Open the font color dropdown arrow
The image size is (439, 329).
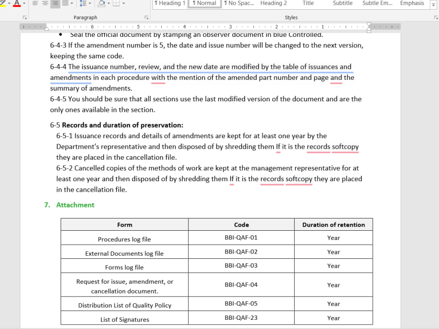point(24,4)
